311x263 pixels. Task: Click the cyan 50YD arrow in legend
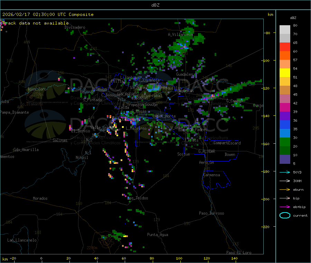coord(285,172)
